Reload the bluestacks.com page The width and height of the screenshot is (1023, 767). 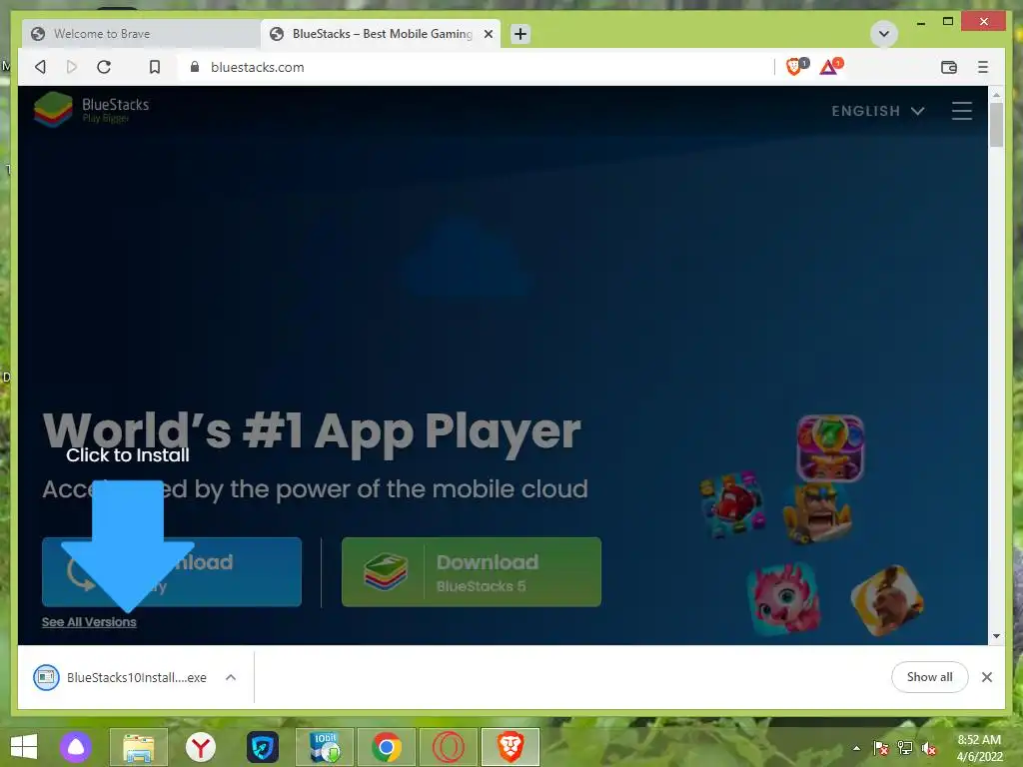[104, 67]
